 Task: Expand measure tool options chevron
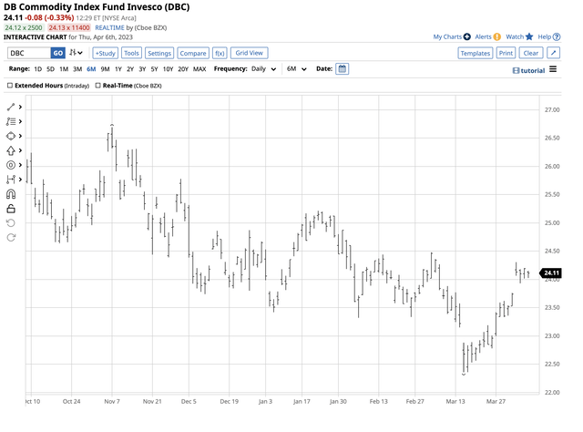tap(20, 180)
